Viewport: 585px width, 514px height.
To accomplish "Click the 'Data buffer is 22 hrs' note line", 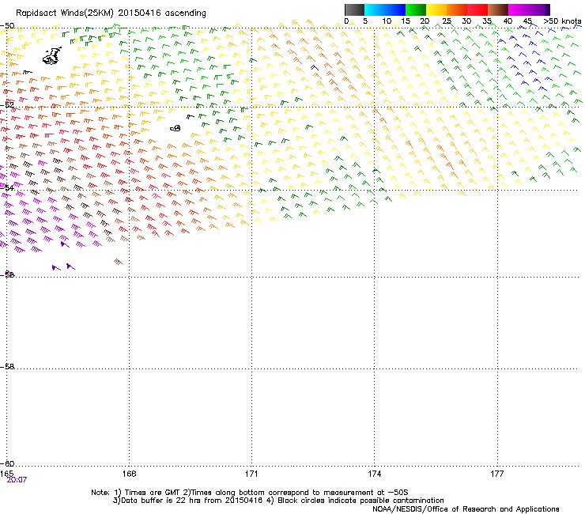I will [279, 501].
